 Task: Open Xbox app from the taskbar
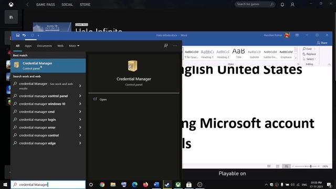tap(178, 184)
